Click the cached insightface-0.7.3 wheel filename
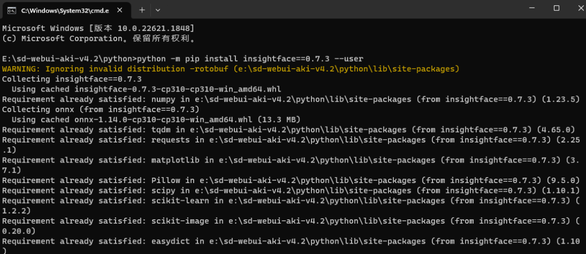 point(178,89)
